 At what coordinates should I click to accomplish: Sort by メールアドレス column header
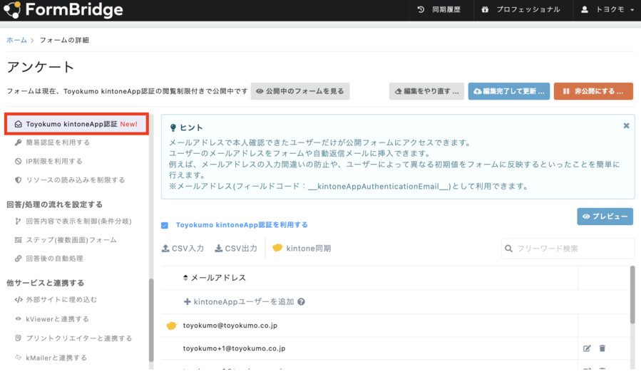215,278
